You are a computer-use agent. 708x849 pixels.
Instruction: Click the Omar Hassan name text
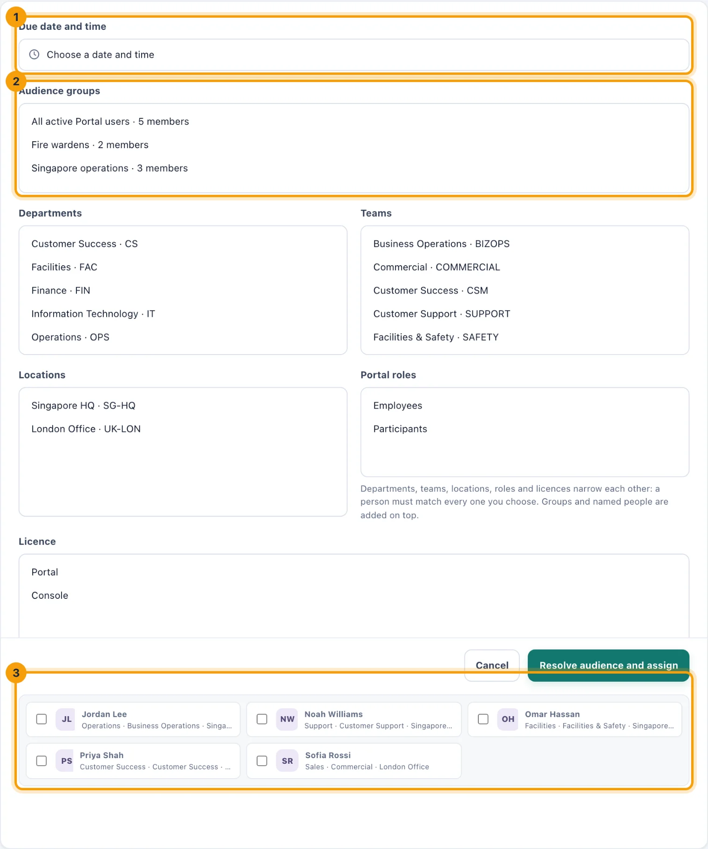[552, 714]
